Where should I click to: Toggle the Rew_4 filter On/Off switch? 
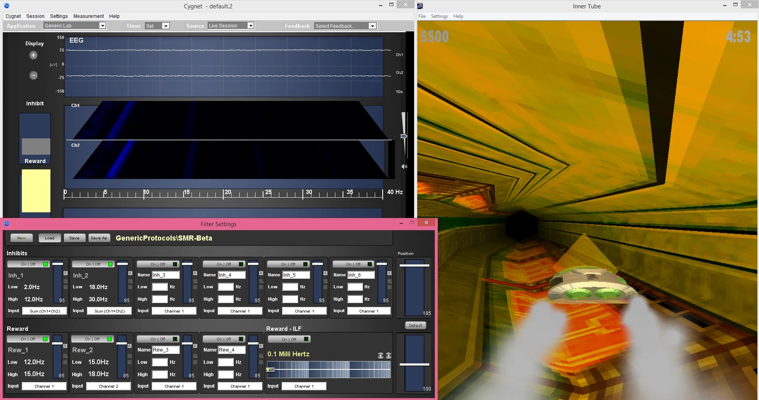224,339
